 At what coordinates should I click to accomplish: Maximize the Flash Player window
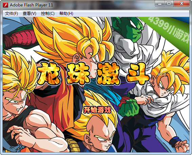pos(169,3)
